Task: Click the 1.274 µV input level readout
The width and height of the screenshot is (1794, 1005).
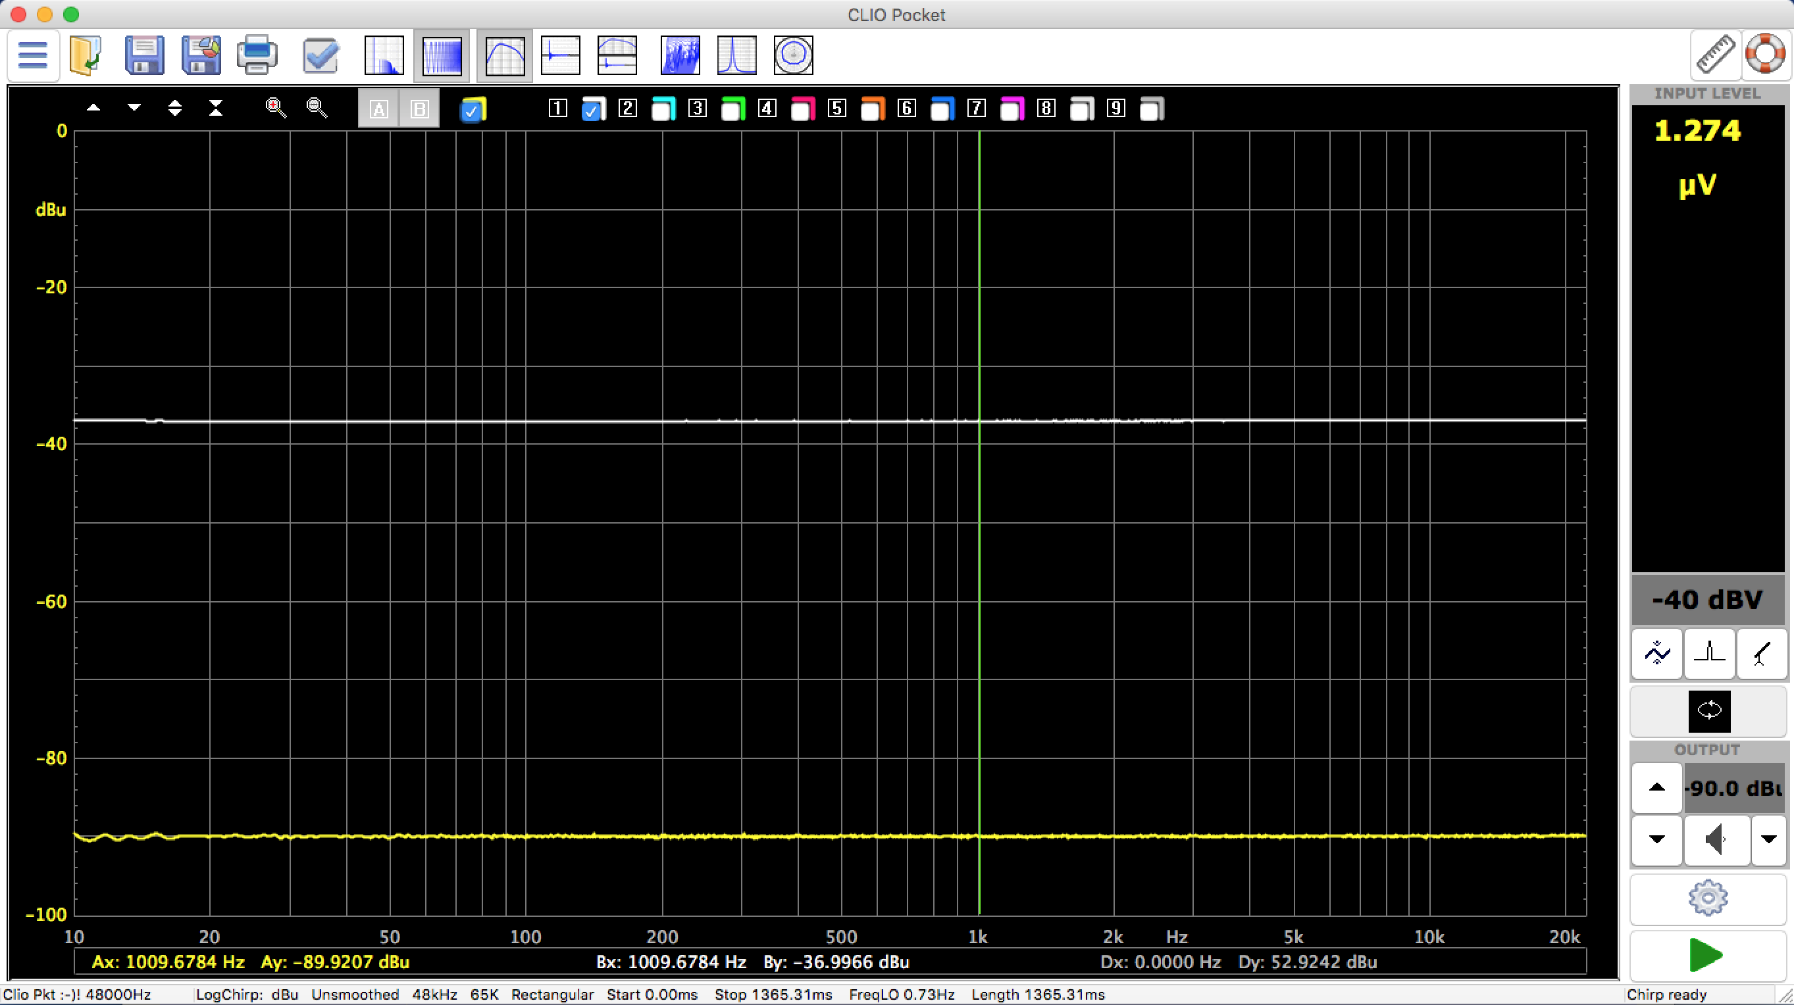Action: pos(1697,158)
